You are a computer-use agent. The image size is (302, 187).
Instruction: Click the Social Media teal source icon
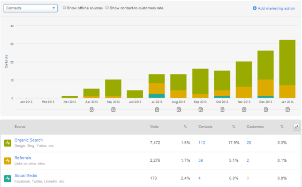click(x=8, y=179)
